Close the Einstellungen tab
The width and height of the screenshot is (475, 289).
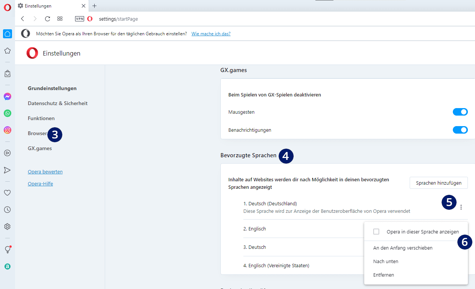coord(83,6)
